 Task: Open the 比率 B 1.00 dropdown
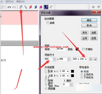tap(68, 76)
